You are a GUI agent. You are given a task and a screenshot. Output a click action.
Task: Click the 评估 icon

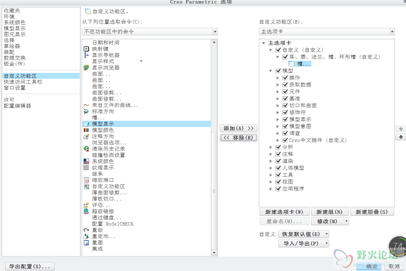click(x=86, y=205)
